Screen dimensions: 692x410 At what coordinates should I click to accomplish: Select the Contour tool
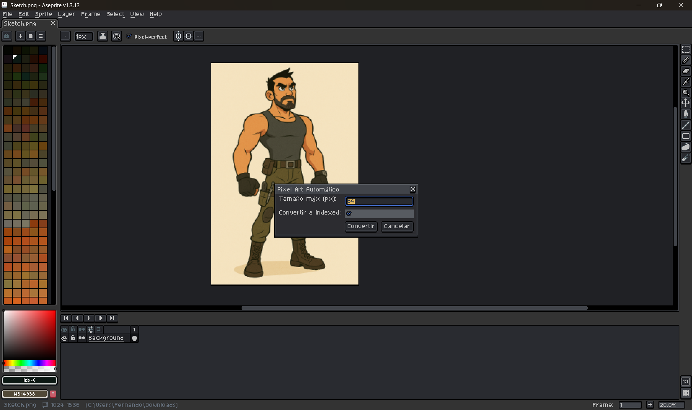[x=686, y=147]
